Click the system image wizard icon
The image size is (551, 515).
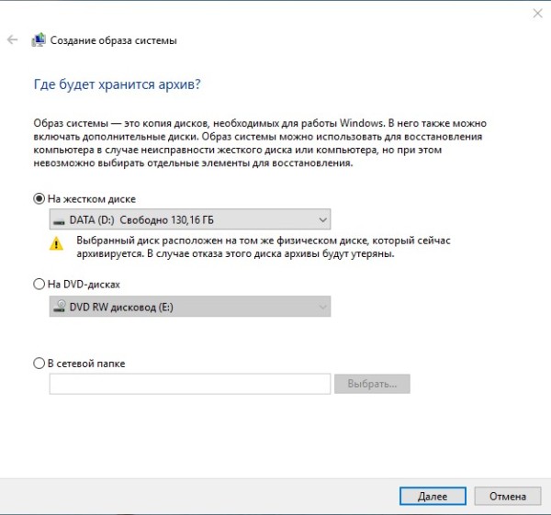pos(39,40)
